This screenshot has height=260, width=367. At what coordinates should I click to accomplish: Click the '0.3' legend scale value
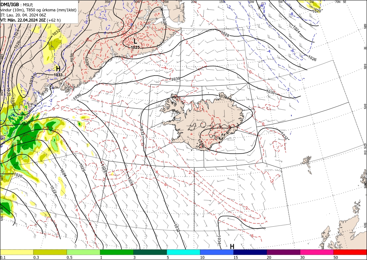36,257
